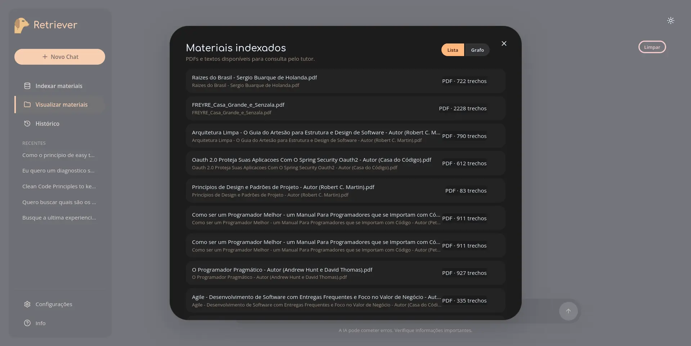Click the Limpar button
691x346 pixels.
(652, 47)
